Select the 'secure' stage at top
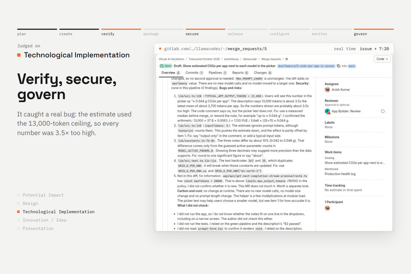411x274 pixels. coord(205,33)
